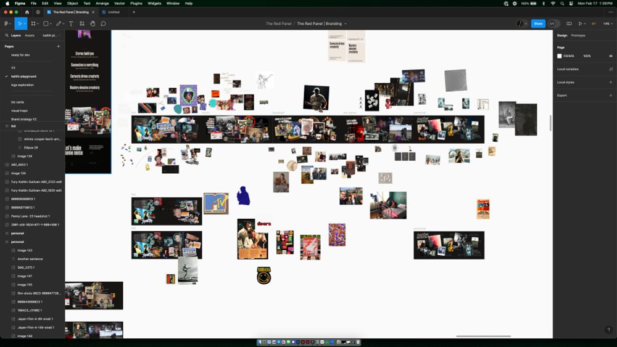Open Pen tool options dropdown arrow
Viewport: 617px width, 347px height.
(62, 23)
